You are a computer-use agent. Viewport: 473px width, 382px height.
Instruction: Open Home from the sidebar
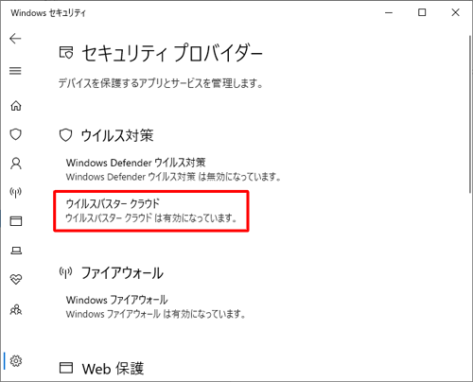tap(16, 106)
